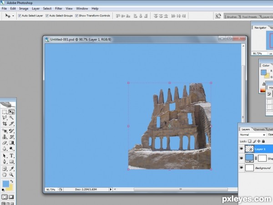Viewport: 273px width, 205px height.
Task: Select the Brush tool
Action: (11, 131)
